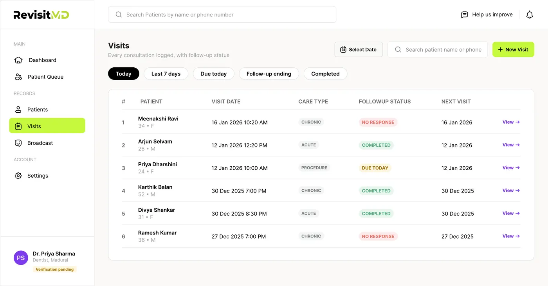This screenshot has width=548, height=286.
Task: Click the PS profile avatar
Action: (21, 258)
